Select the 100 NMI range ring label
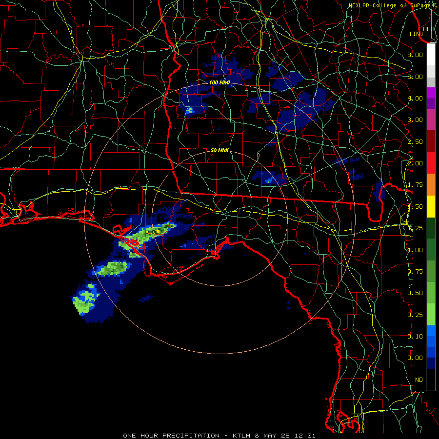This screenshot has height=439, width=439. [219, 82]
